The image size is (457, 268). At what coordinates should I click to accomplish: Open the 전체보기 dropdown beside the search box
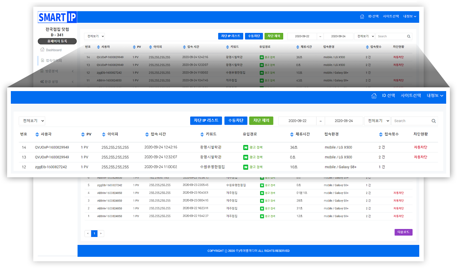[x=377, y=121]
